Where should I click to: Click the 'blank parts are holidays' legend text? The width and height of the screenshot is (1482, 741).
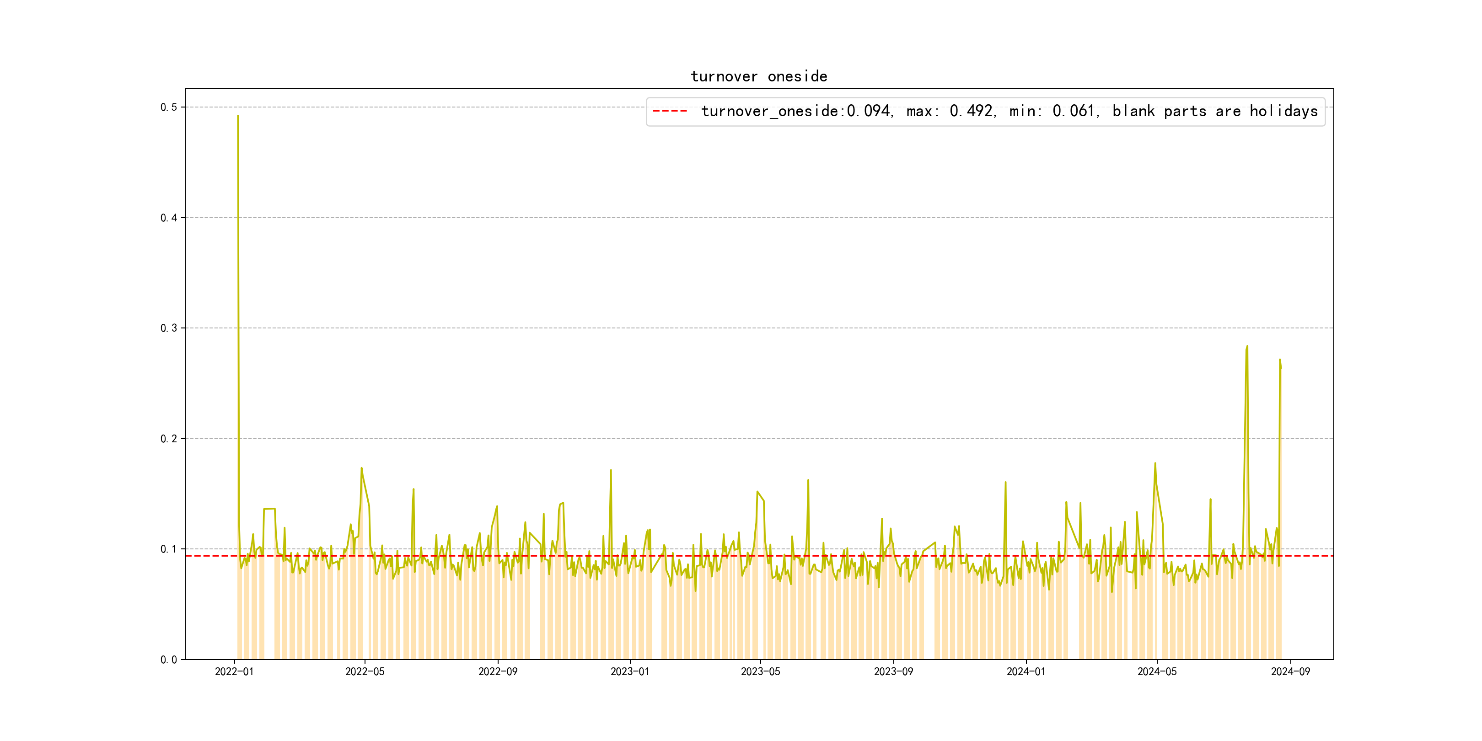click(1214, 111)
